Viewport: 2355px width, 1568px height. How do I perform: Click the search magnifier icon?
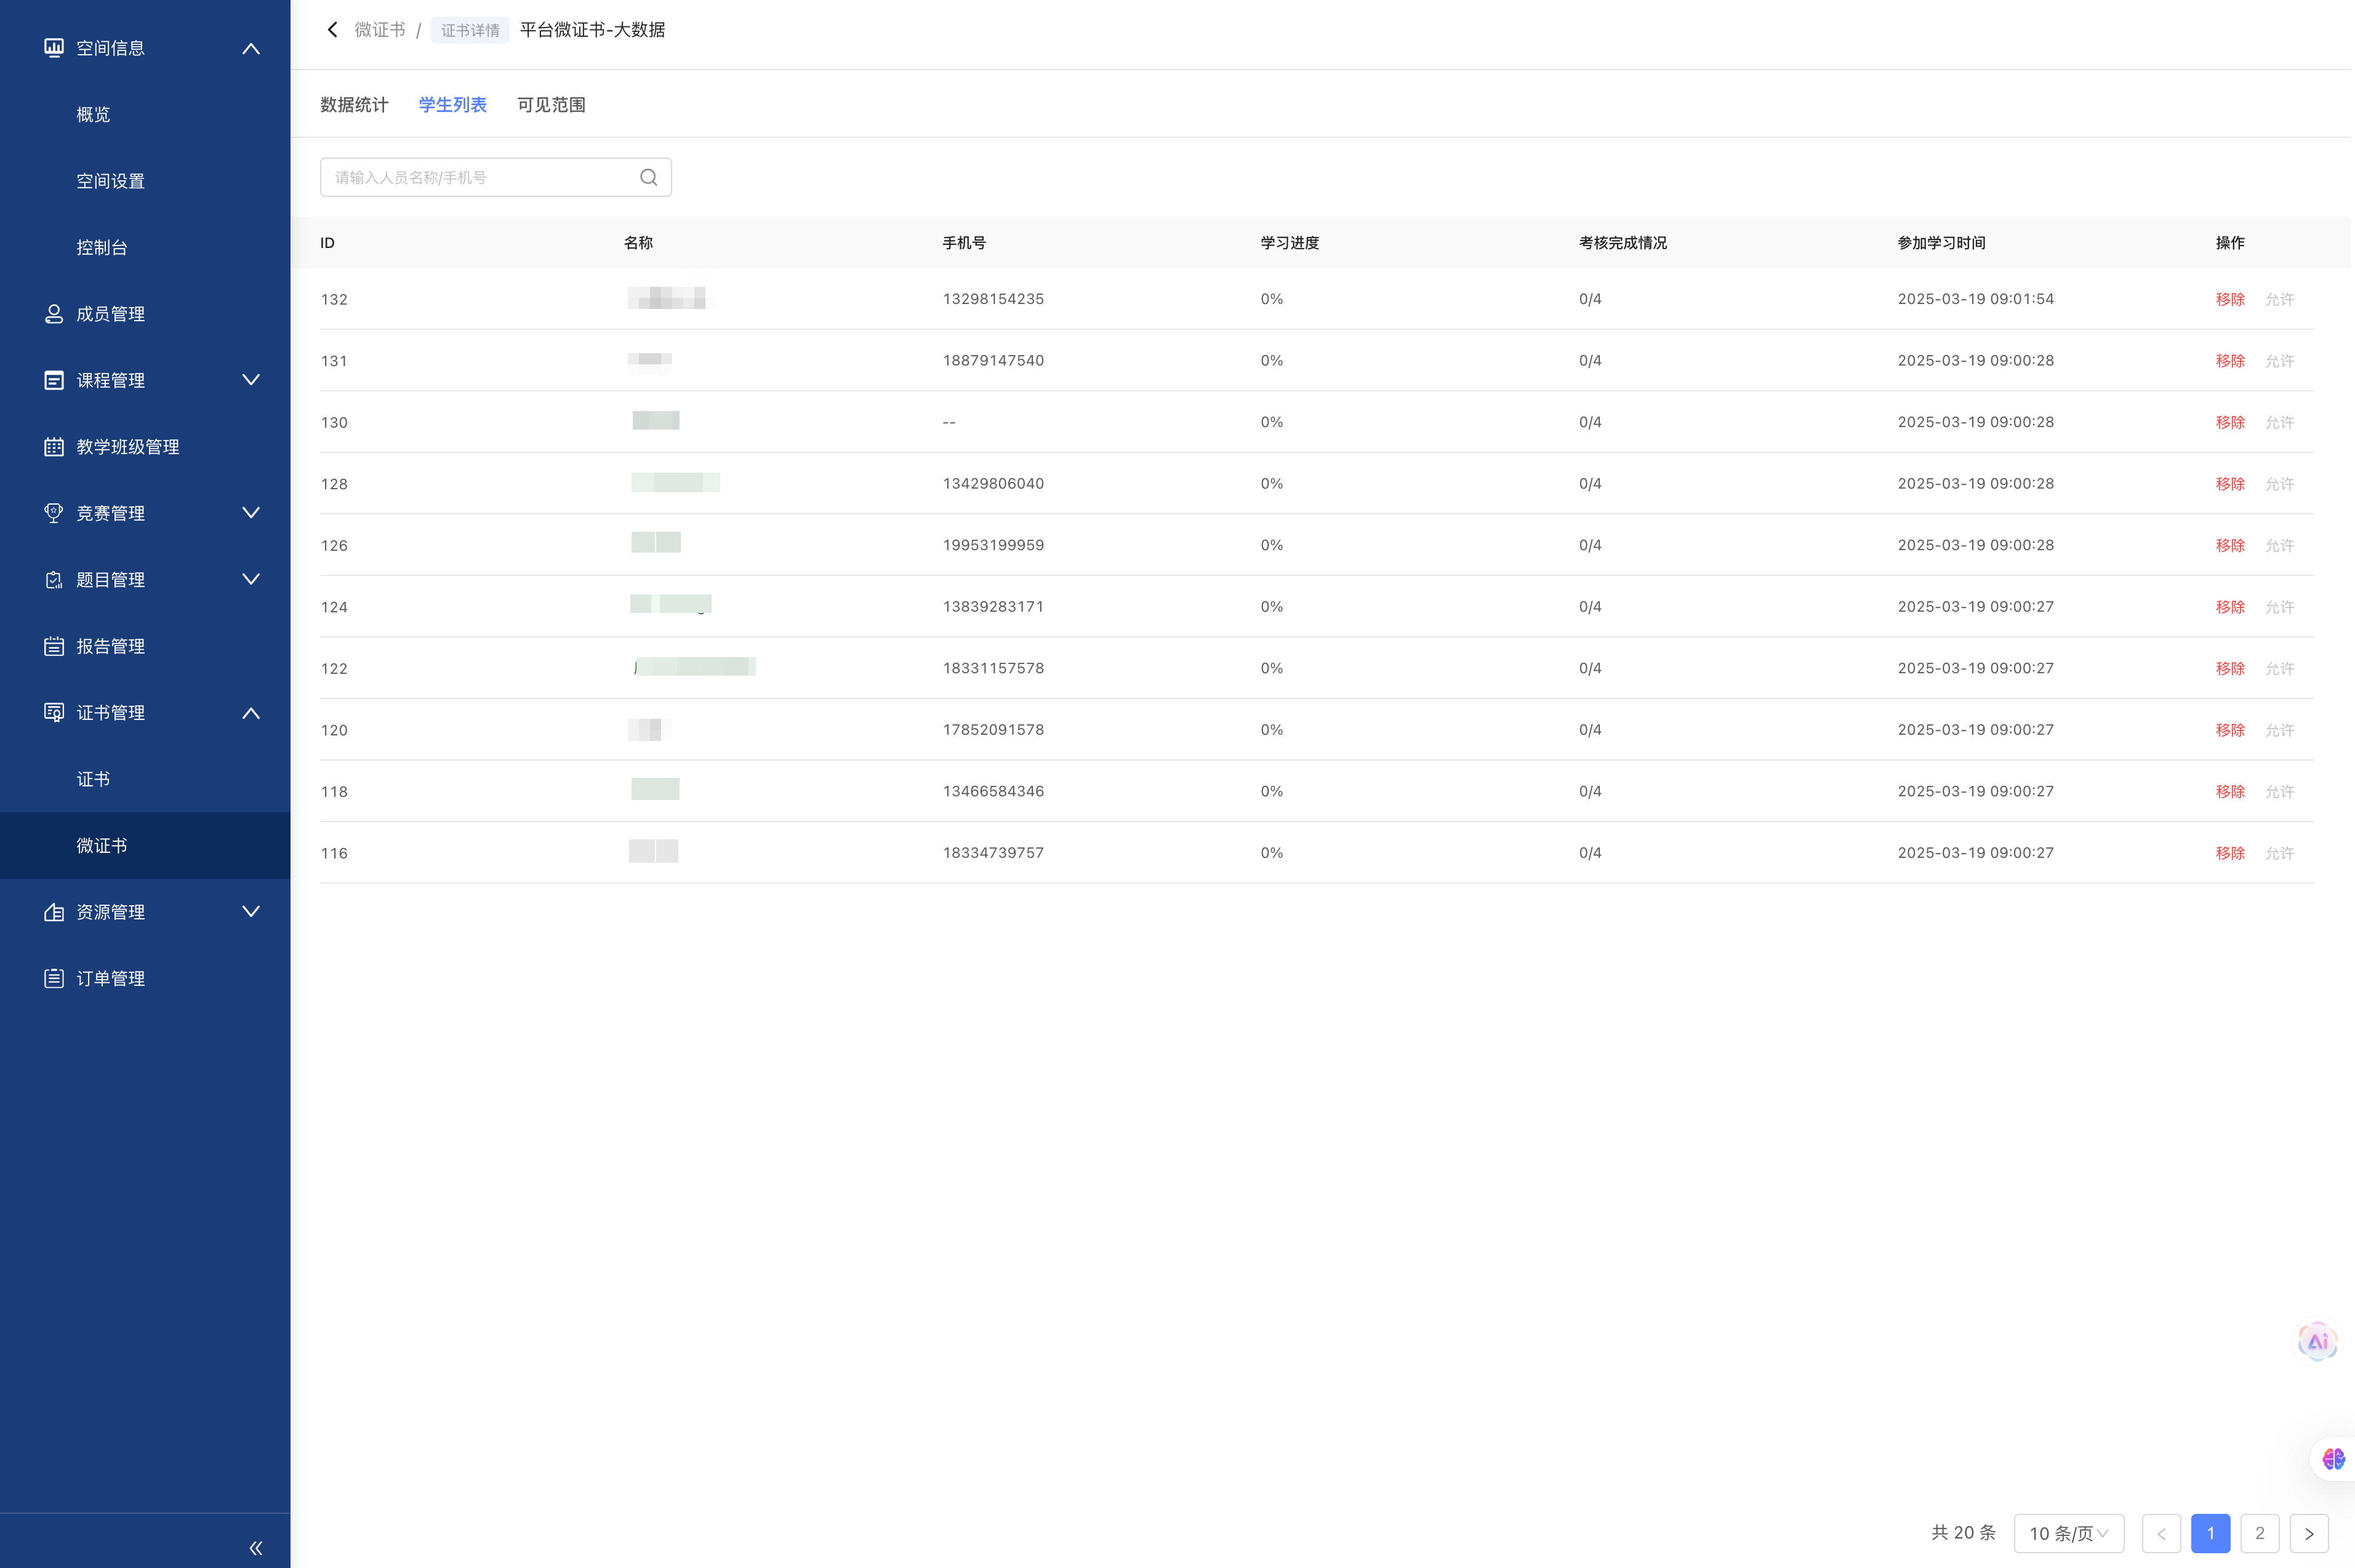(x=648, y=177)
